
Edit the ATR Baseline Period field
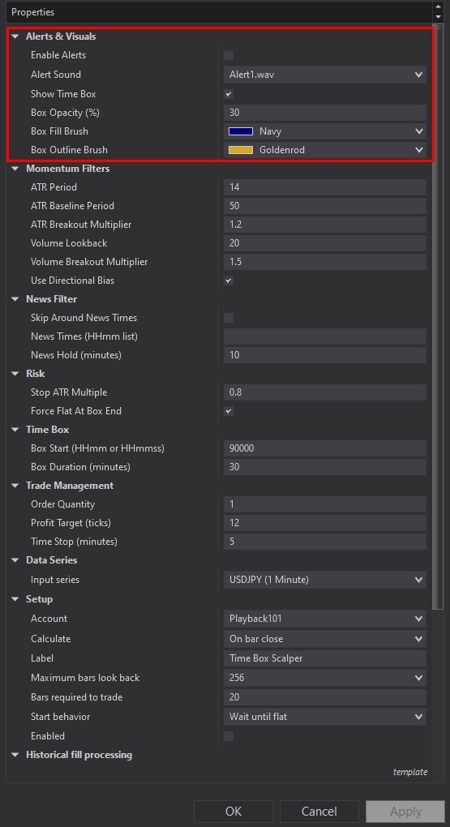pyautogui.click(x=325, y=206)
